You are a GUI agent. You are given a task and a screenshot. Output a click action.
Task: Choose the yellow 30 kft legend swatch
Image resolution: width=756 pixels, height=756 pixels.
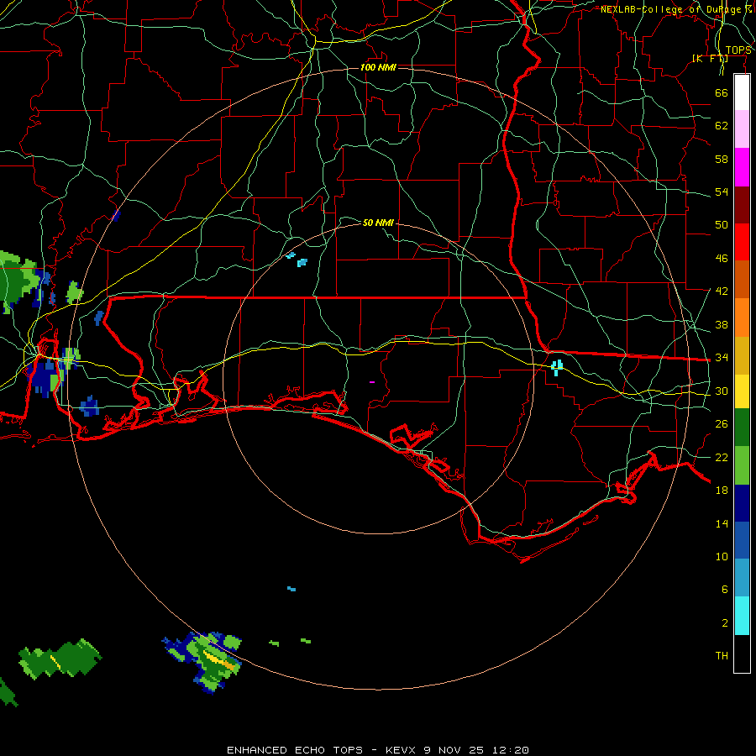742,391
